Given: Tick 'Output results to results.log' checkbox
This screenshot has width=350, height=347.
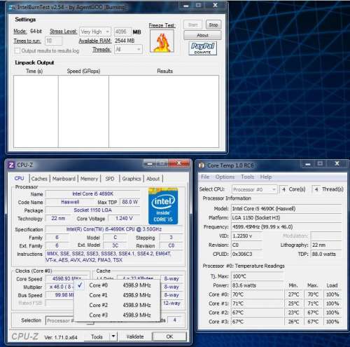Looking at the screenshot, I should pyautogui.click(x=17, y=50).
